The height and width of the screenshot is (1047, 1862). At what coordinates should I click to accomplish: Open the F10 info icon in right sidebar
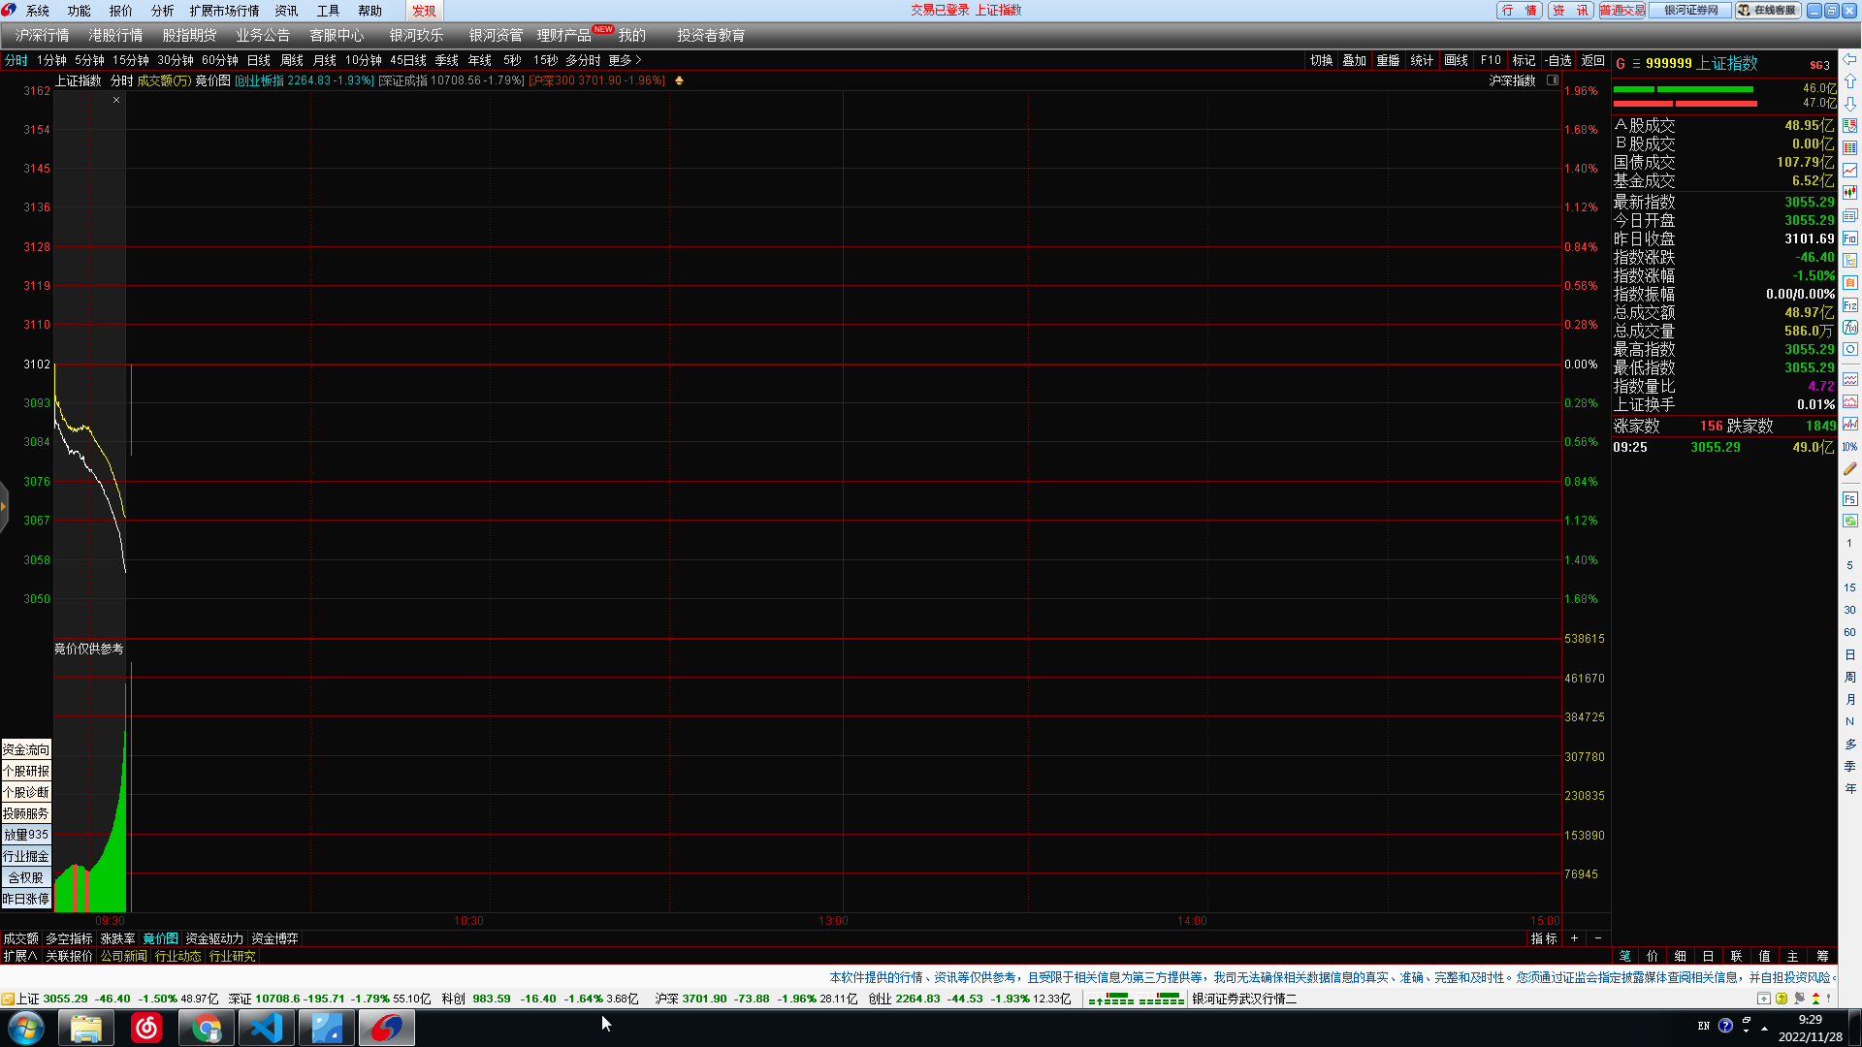[1849, 238]
